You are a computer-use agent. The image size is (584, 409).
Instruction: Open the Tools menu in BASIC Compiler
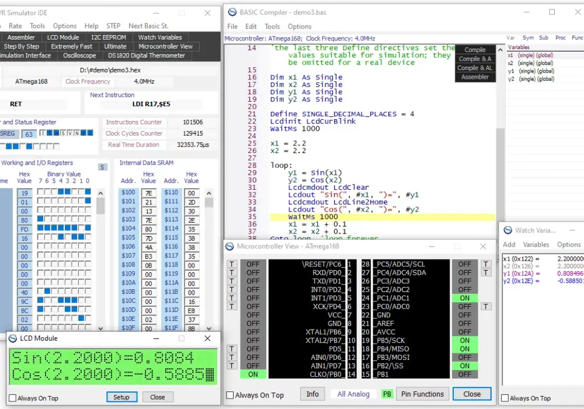[272, 26]
